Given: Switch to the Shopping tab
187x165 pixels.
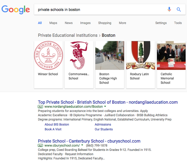Looking at the screenshot, I should (104, 23).
